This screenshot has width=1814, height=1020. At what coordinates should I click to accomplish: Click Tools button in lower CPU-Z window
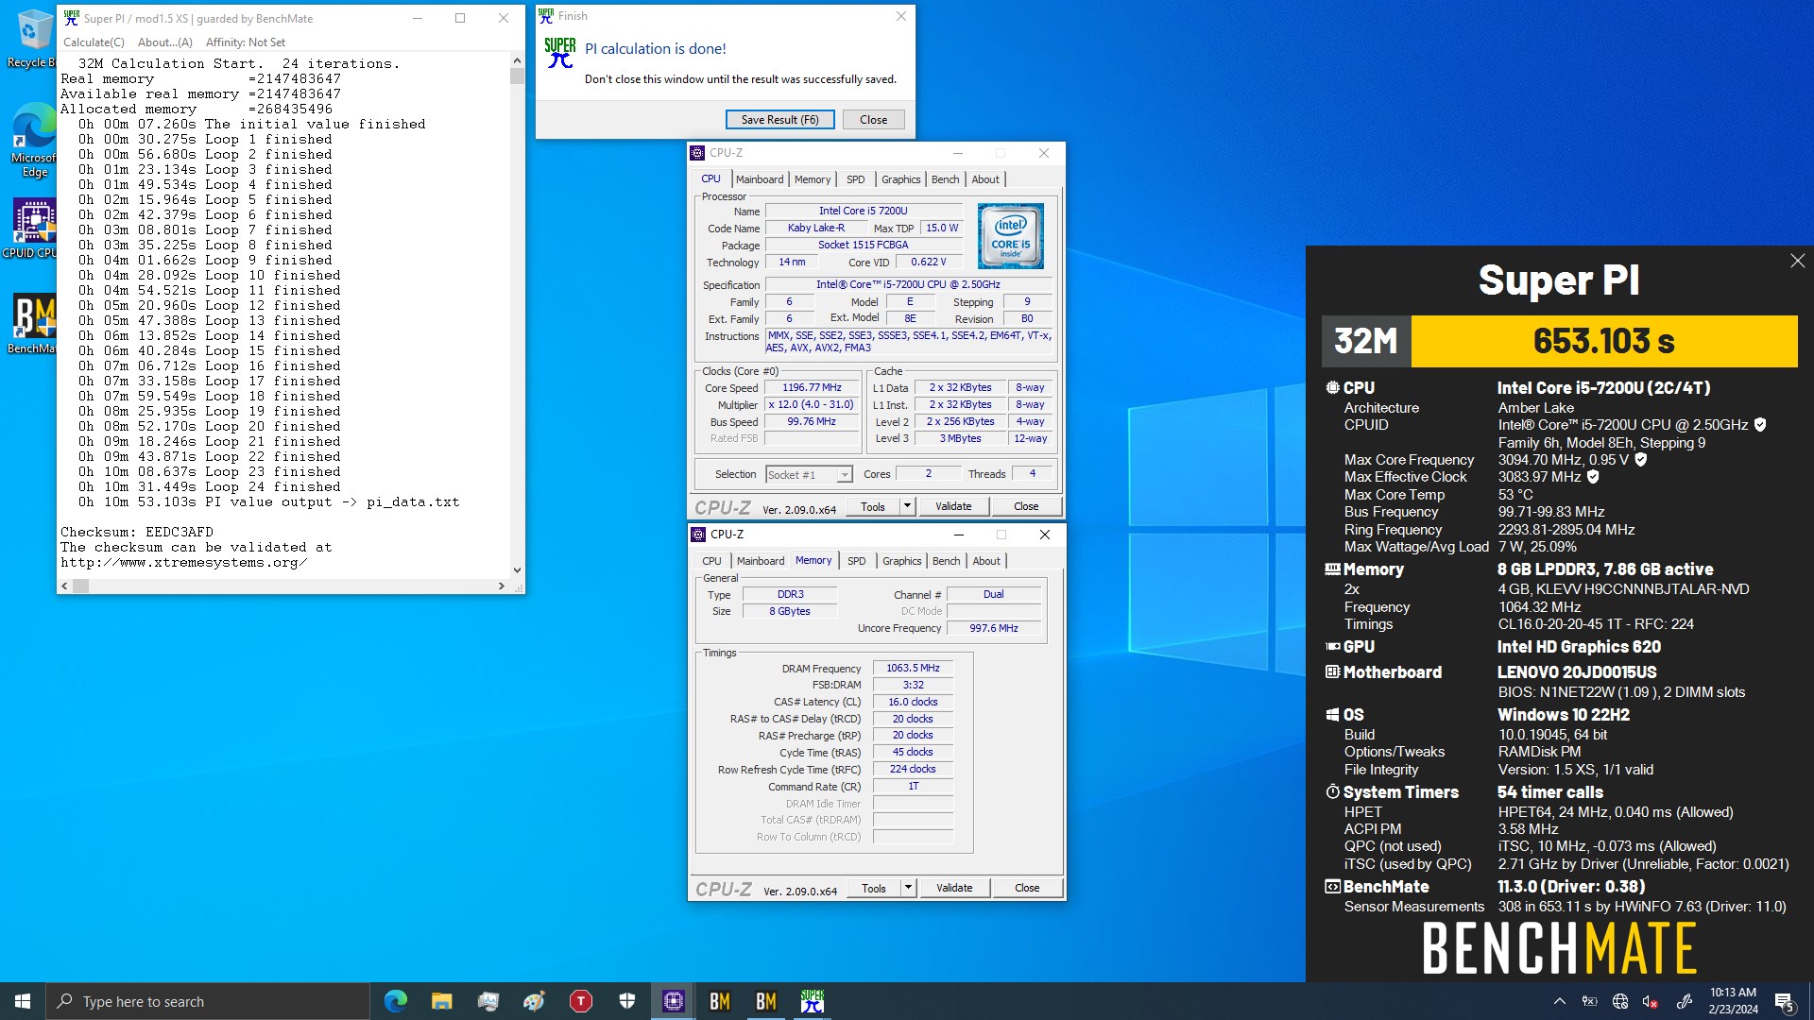pyautogui.click(x=874, y=889)
